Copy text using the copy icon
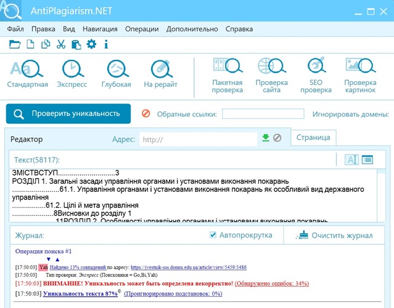Viewport: 394px width, 308px height. click(x=46, y=44)
